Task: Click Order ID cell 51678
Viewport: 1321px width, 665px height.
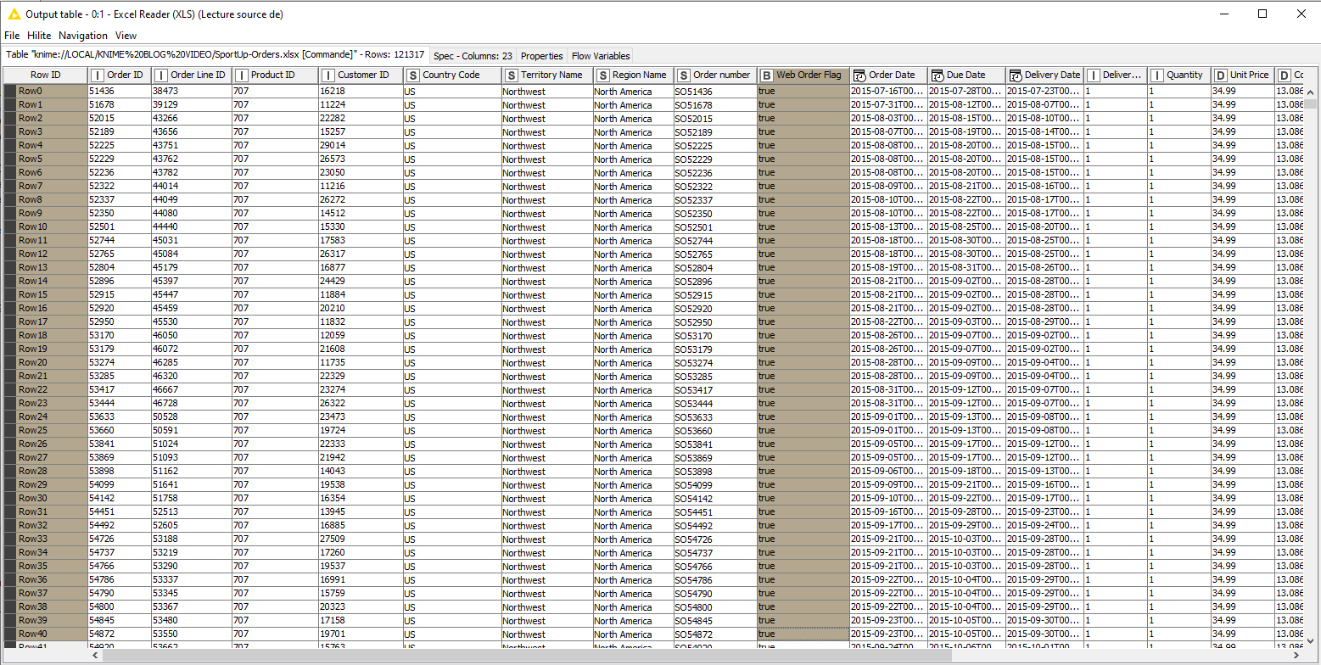Action: tap(119, 105)
